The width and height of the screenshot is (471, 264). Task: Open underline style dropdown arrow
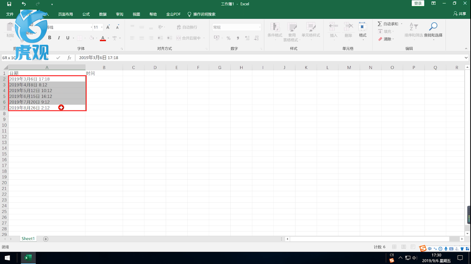73,38
